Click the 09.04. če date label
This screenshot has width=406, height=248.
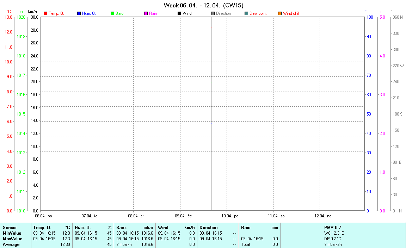click(x=183, y=216)
